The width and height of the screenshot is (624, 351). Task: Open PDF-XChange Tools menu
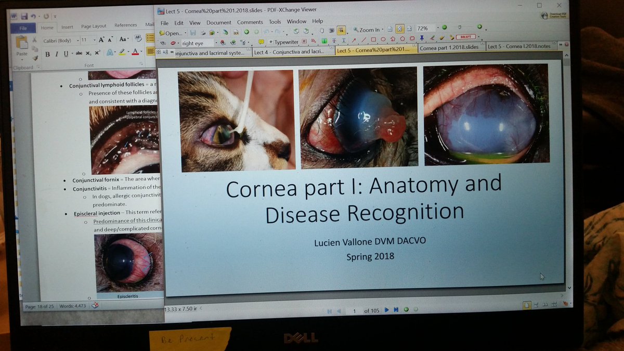pos(275,22)
